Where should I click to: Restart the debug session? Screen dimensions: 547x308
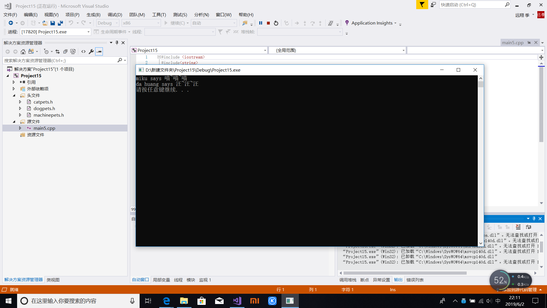tap(276, 23)
